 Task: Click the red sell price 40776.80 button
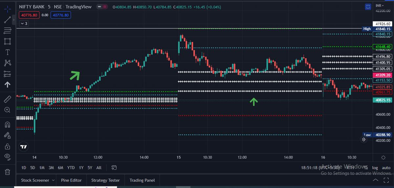click(x=30, y=15)
